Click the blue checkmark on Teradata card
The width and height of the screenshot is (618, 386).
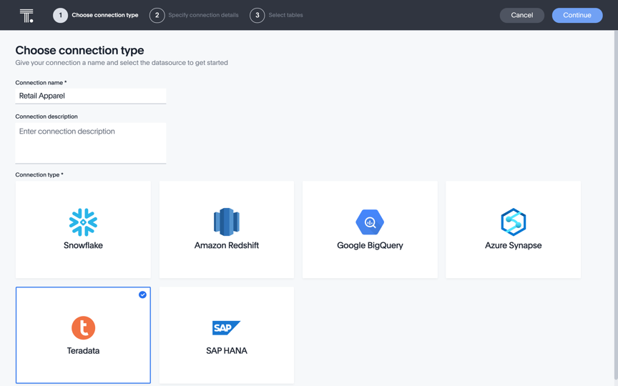(142, 295)
